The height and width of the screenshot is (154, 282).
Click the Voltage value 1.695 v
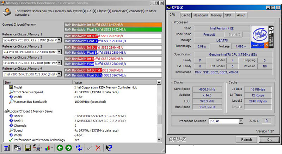pos(241,46)
